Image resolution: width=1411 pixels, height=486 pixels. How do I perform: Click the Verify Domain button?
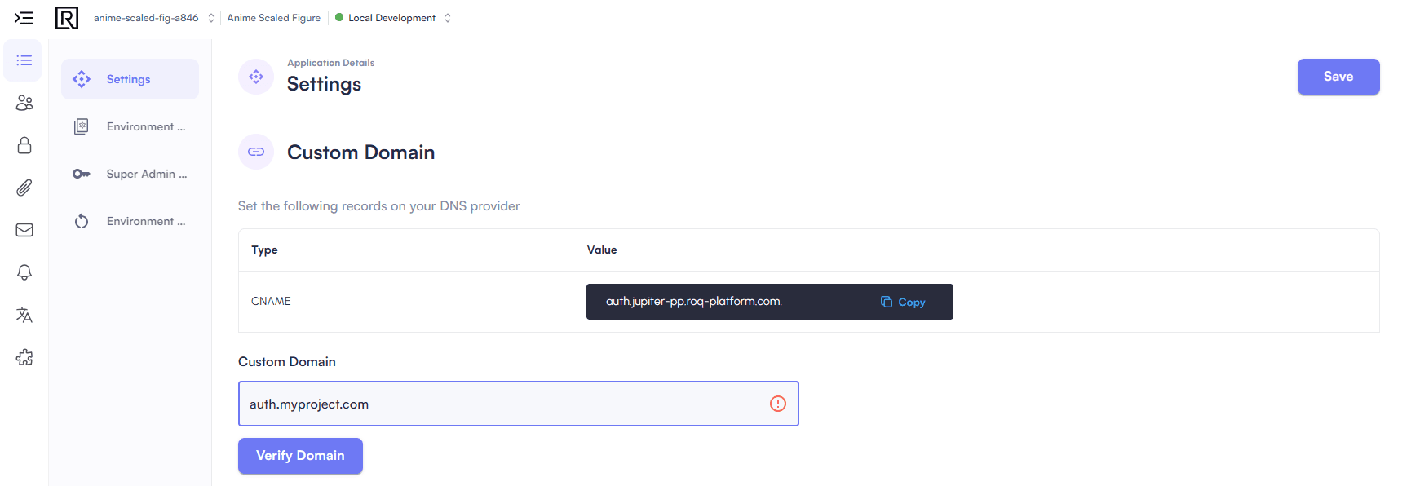pyautogui.click(x=300, y=456)
